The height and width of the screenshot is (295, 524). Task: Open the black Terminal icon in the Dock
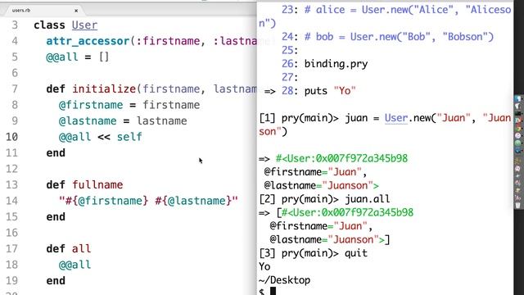pos(518,114)
